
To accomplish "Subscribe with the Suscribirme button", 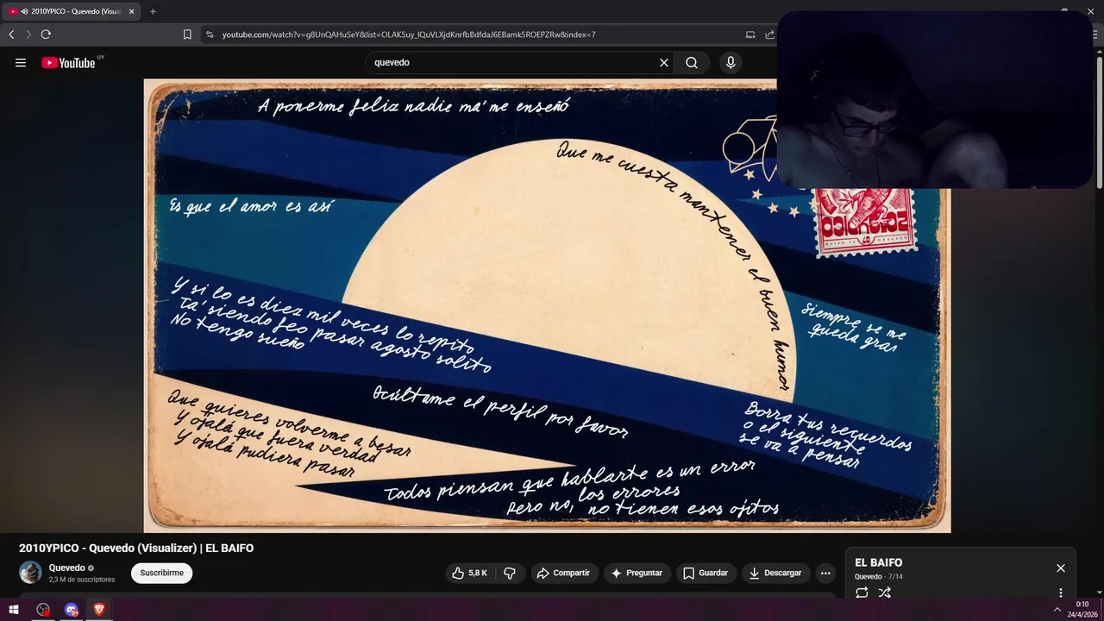I will (162, 573).
